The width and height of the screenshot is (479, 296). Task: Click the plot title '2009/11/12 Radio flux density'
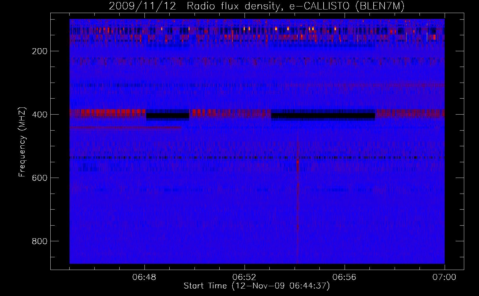click(195, 6)
